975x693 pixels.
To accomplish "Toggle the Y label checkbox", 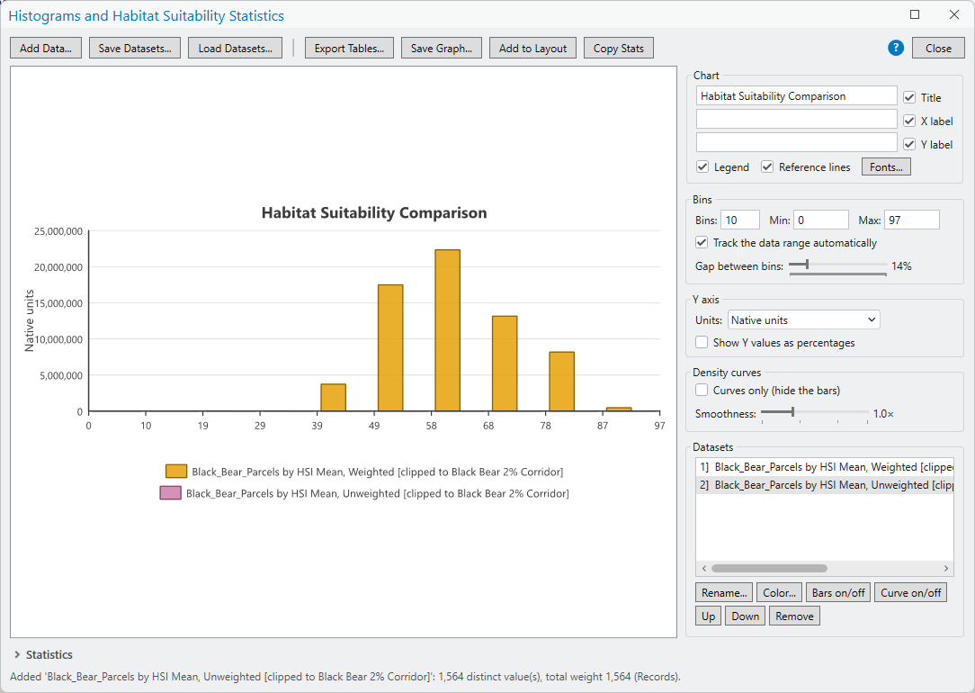I will (909, 144).
